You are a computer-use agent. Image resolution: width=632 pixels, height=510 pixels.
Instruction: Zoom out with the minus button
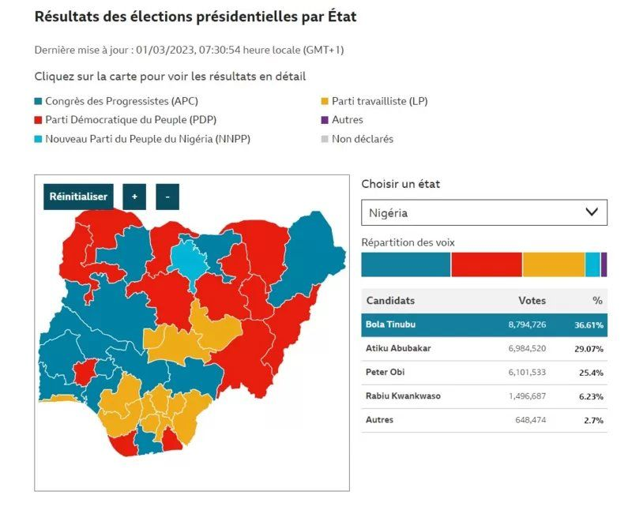pos(167,197)
